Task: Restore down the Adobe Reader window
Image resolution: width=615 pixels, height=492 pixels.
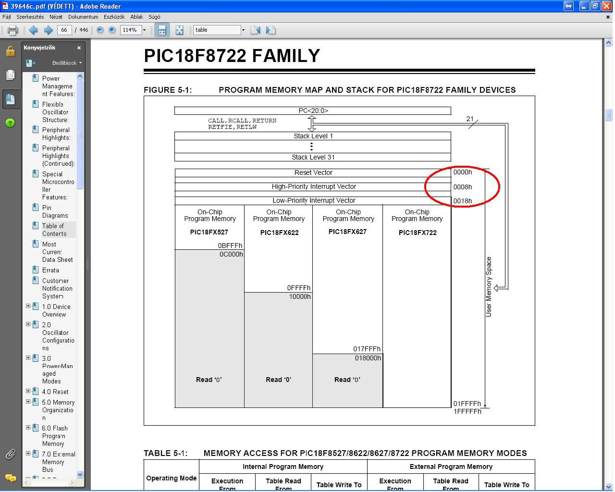Action: pyautogui.click(x=595, y=6)
